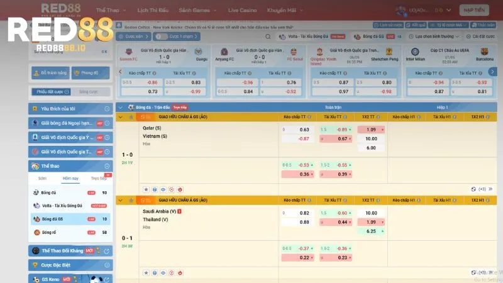Image resolution: width=503 pixels, height=283 pixels.
Task: Click the search magnifier icon
Action: pos(268,36)
